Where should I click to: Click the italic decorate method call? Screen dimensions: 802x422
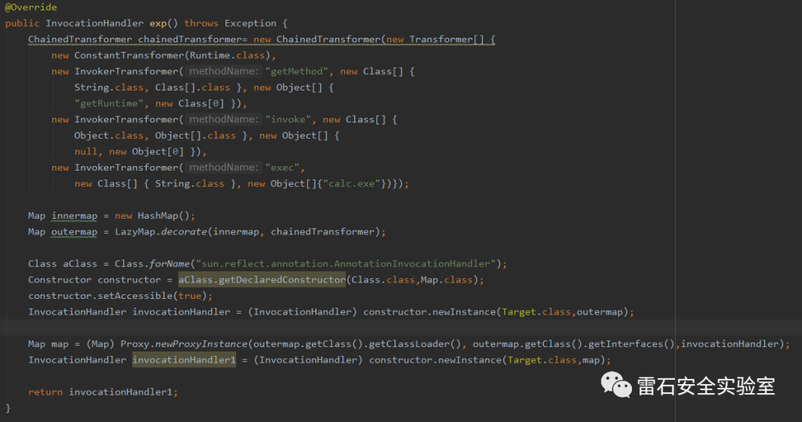click(x=183, y=232)
